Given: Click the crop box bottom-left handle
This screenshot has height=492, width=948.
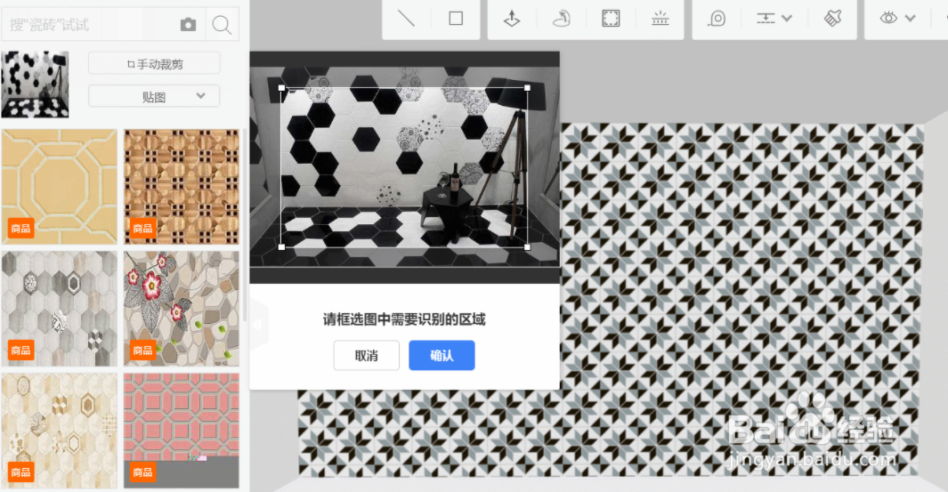Looking at the screenshot, I should [282, 246].
